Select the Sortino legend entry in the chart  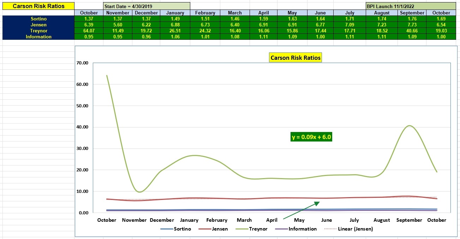(x=176, y=229)
